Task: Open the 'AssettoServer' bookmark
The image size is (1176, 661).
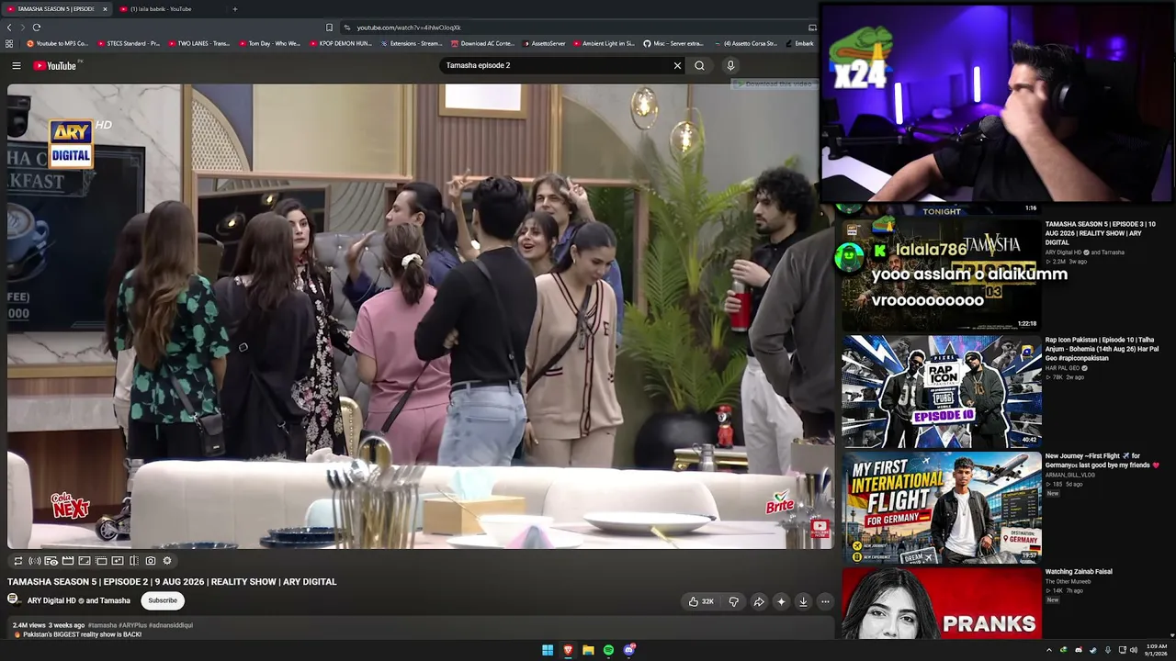Action: pos(545,43)
